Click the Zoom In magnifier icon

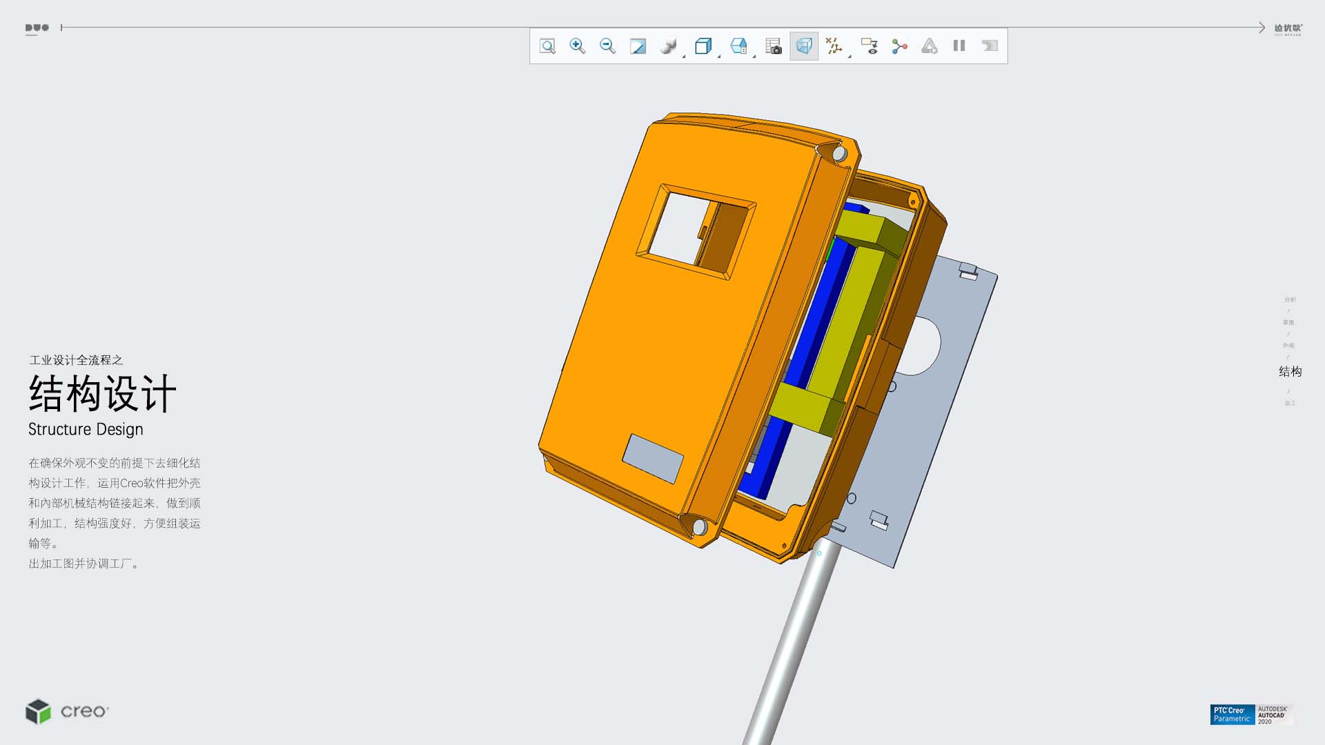[x=578, y=46]
